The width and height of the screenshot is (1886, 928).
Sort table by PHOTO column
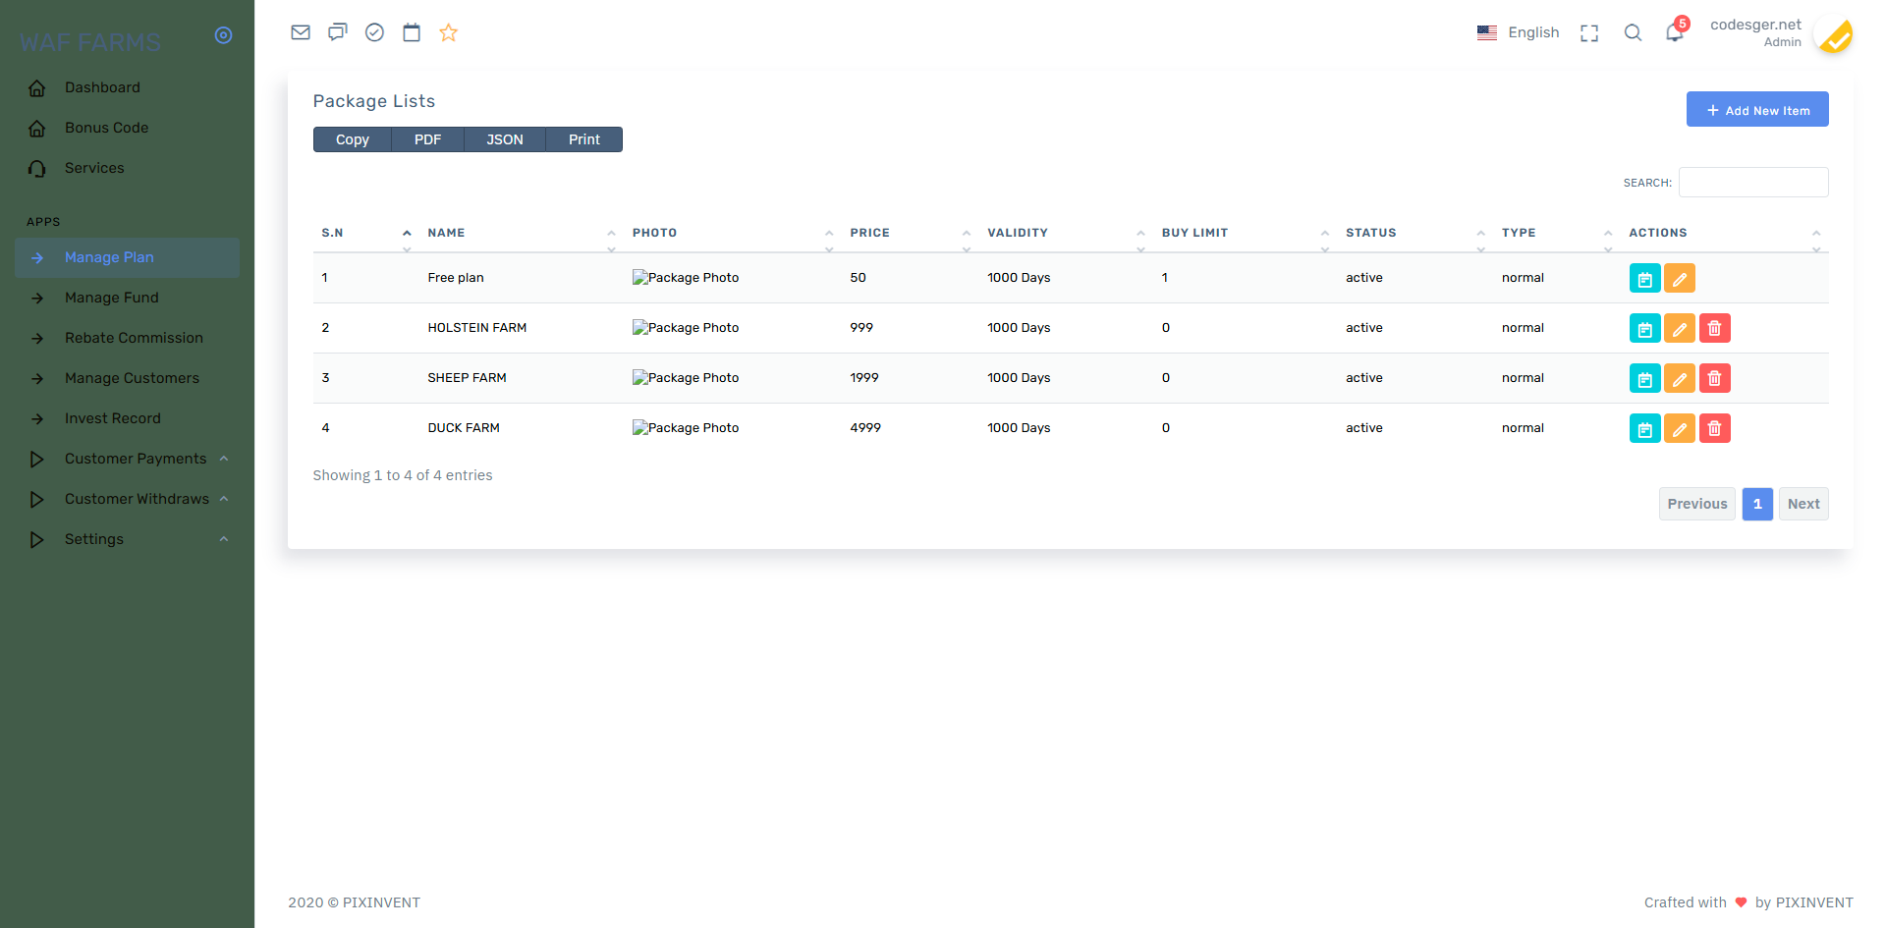(x=733, y=233)
